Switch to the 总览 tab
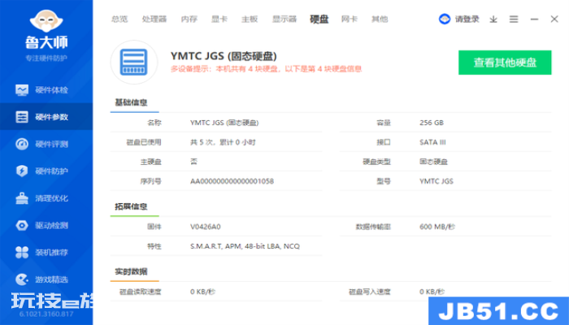Screen dimensions: 569x325 [119, 19]
